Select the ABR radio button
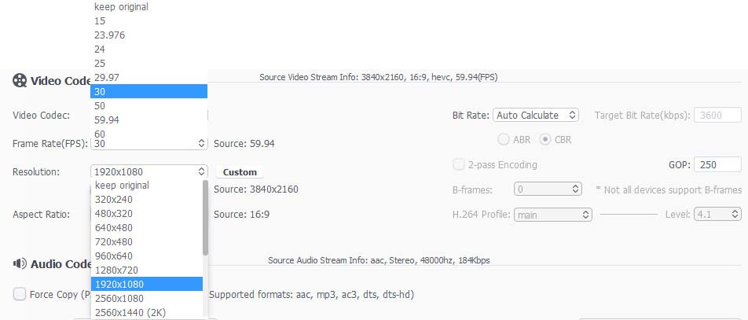 504,140
